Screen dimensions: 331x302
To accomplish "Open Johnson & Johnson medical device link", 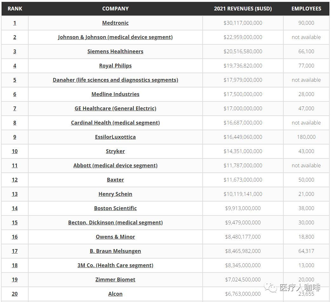I will click(x=115, y=37).
